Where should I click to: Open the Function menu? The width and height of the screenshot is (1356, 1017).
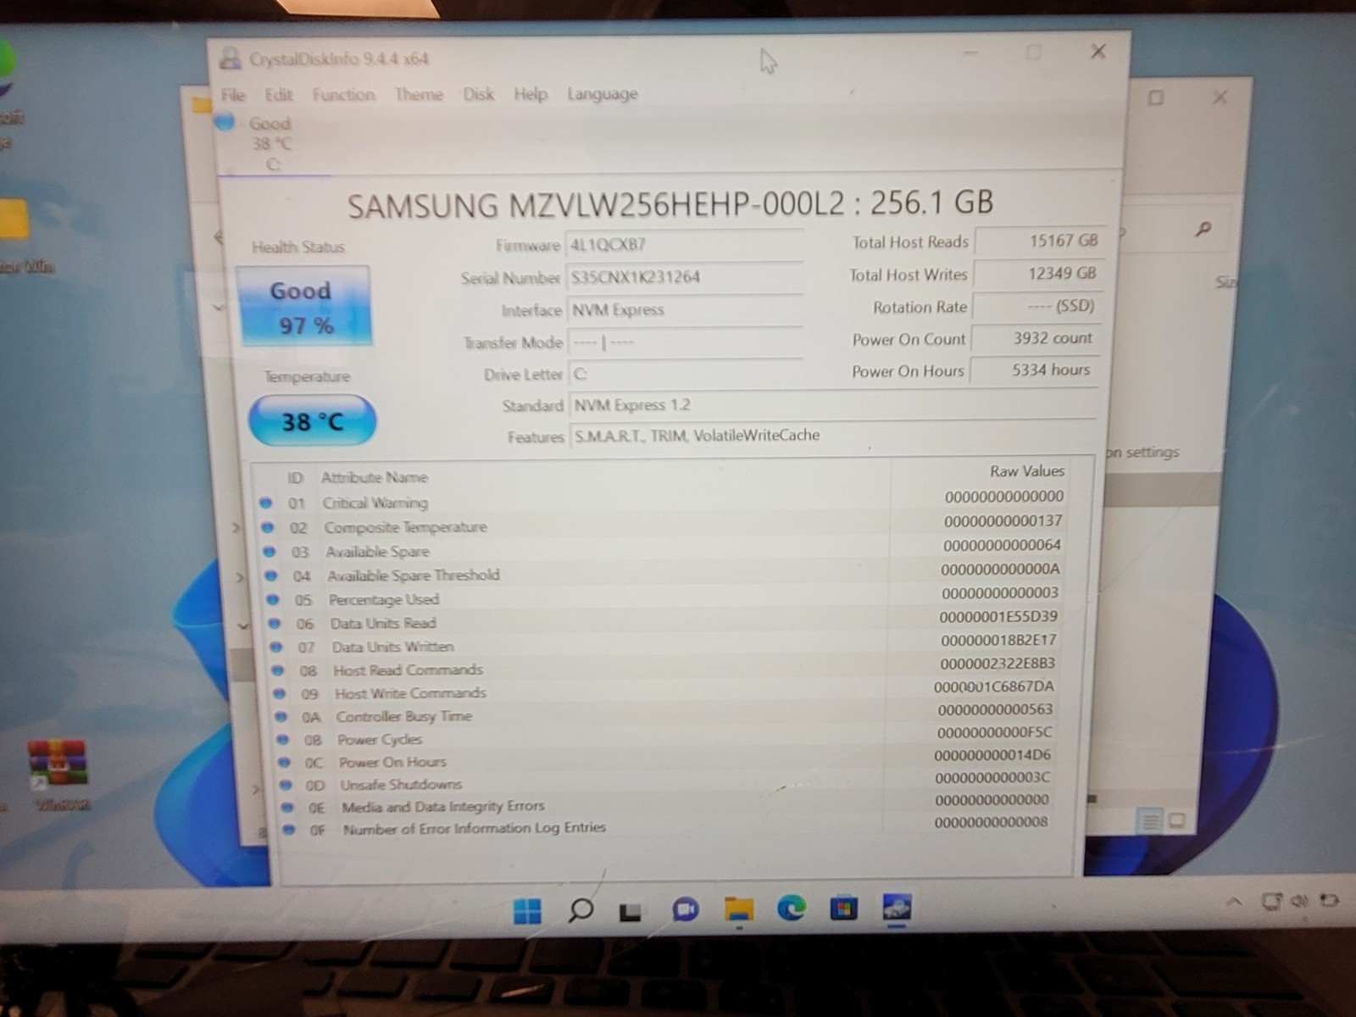(343, 95)
